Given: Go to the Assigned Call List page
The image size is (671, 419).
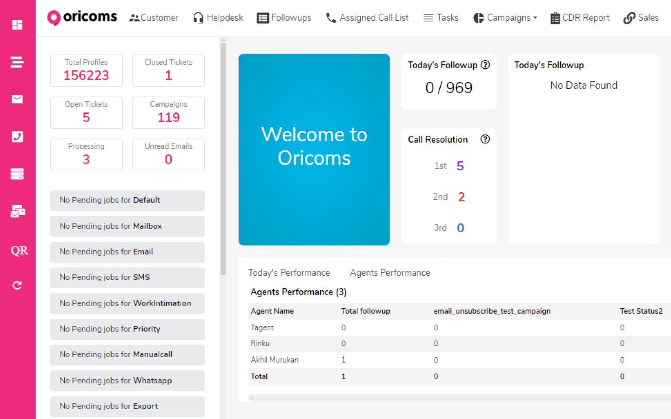Looking at the screenshot, I should pos(367,18).
